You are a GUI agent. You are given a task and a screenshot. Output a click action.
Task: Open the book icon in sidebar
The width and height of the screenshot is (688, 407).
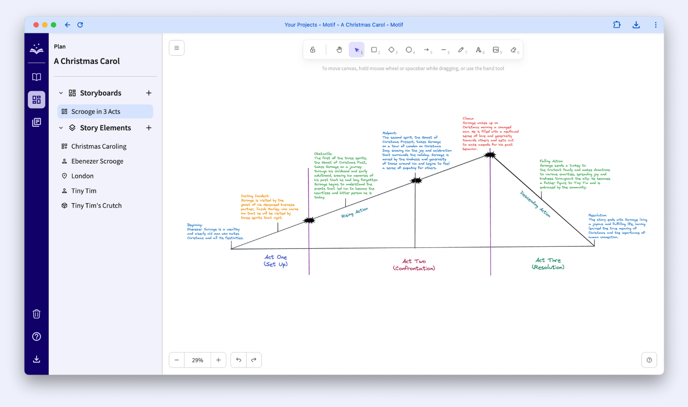(37, 77)
